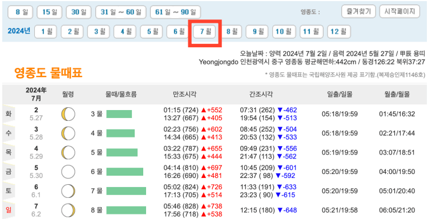Set as 시작페이지 button

[399, 11]
